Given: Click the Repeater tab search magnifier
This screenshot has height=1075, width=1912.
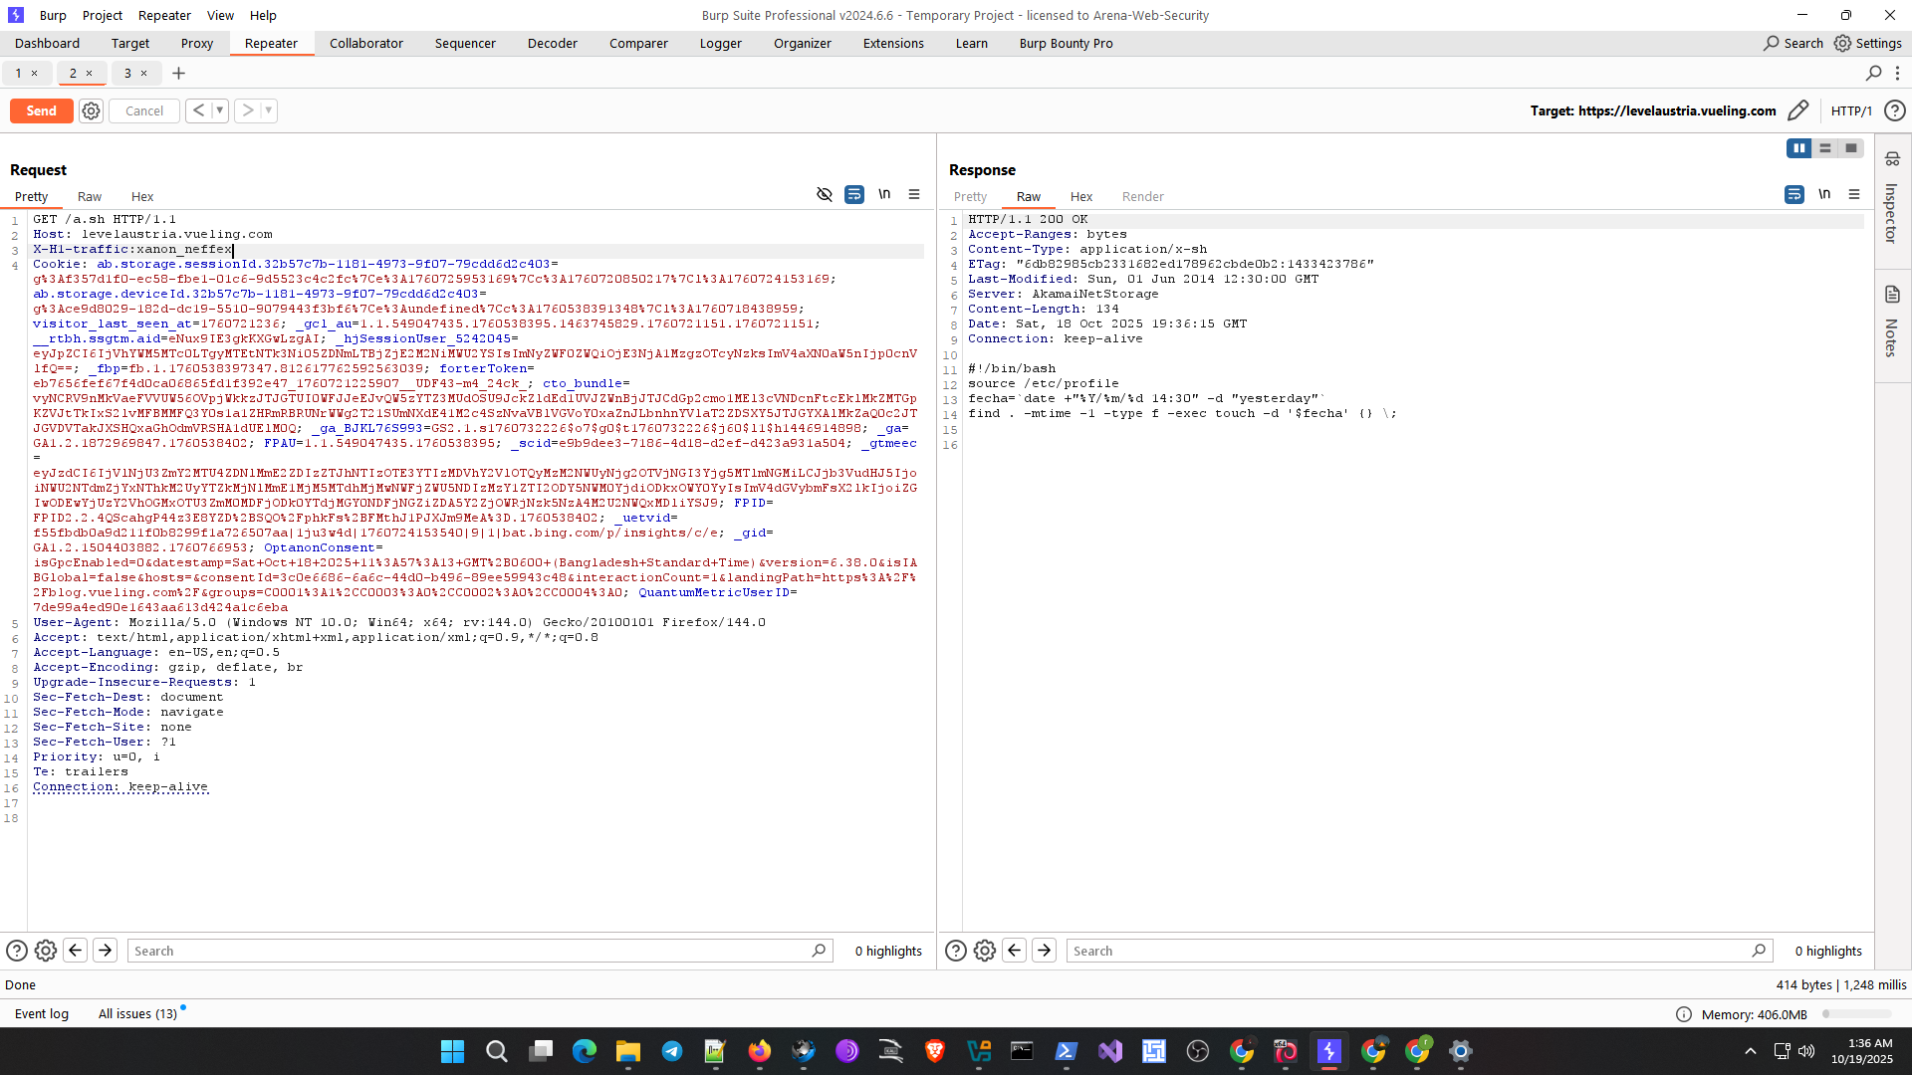Looking at the screenshot, I should coord(1873,73).
